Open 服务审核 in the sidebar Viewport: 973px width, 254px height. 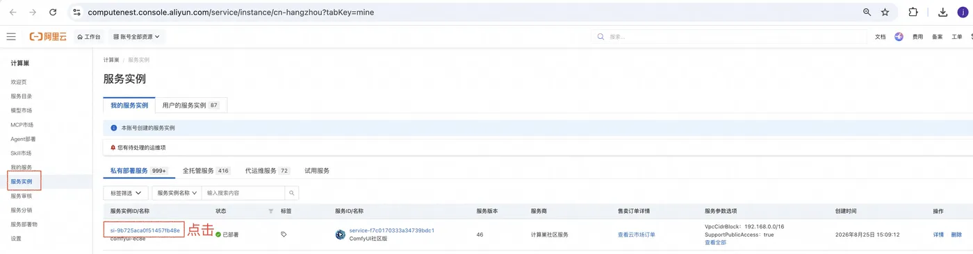click(x=22, y=196)
